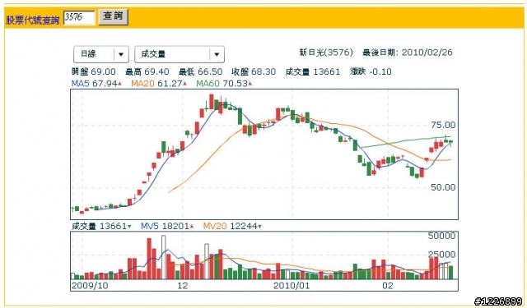Focus the stock code input showing 3576
This screenshot has width=527, height=308.
tap(80, 17)
